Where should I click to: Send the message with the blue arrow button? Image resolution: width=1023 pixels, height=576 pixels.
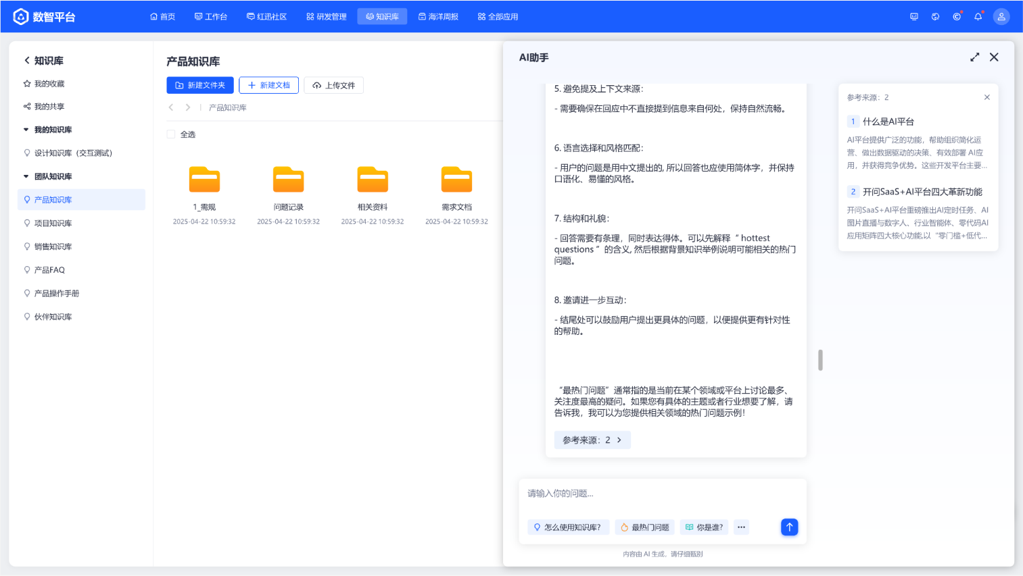789,527
